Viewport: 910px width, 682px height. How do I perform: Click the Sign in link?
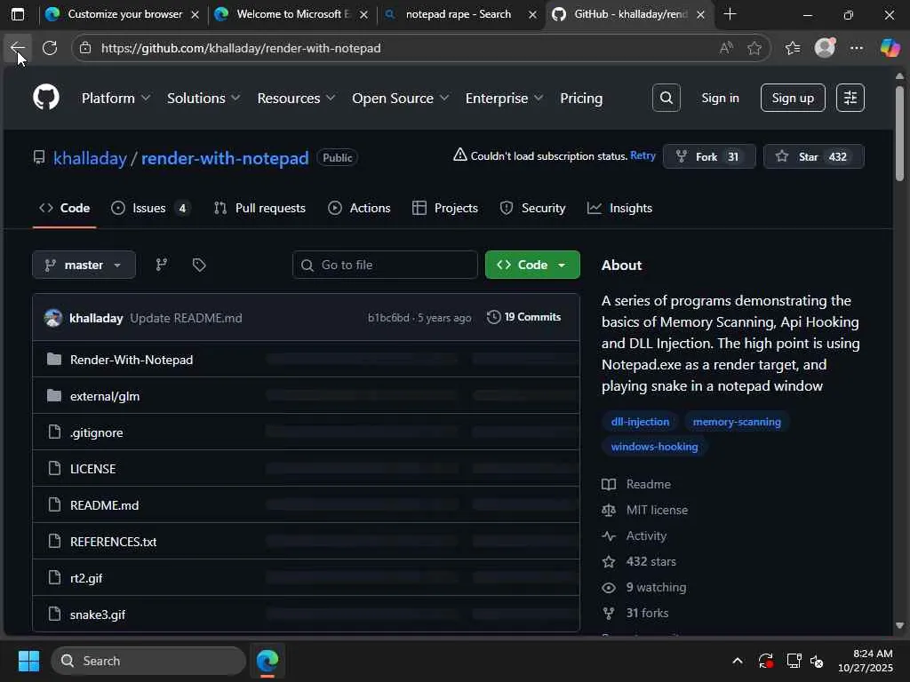tap(720, 98)
